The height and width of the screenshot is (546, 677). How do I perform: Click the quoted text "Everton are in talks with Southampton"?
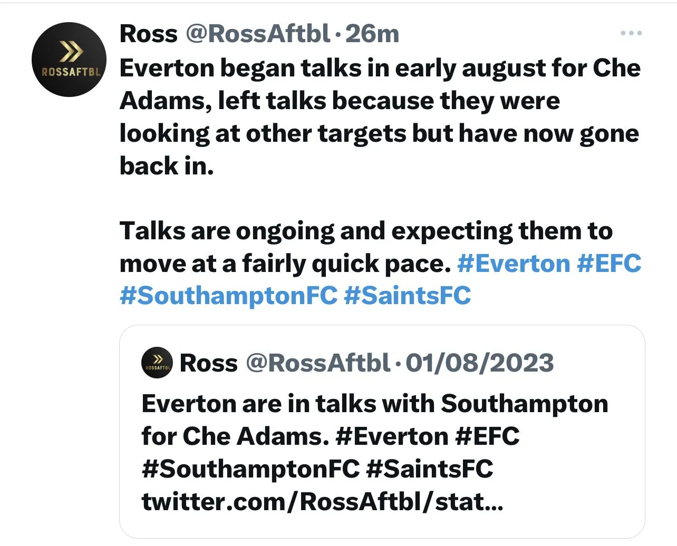tap(374, 404)
